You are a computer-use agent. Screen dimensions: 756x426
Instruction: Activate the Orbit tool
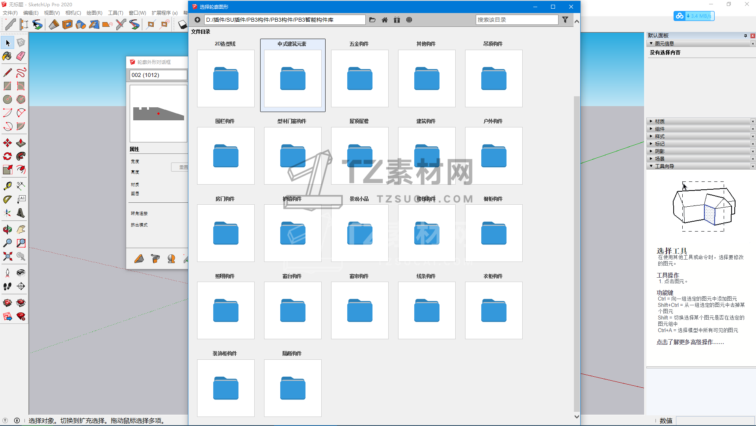click(x=7, y=230)
